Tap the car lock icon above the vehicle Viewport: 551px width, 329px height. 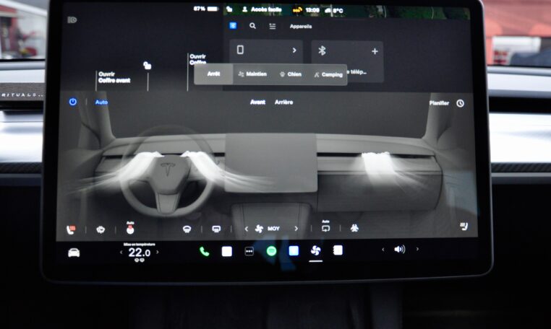pyautogui.click(x=148, y=65)
